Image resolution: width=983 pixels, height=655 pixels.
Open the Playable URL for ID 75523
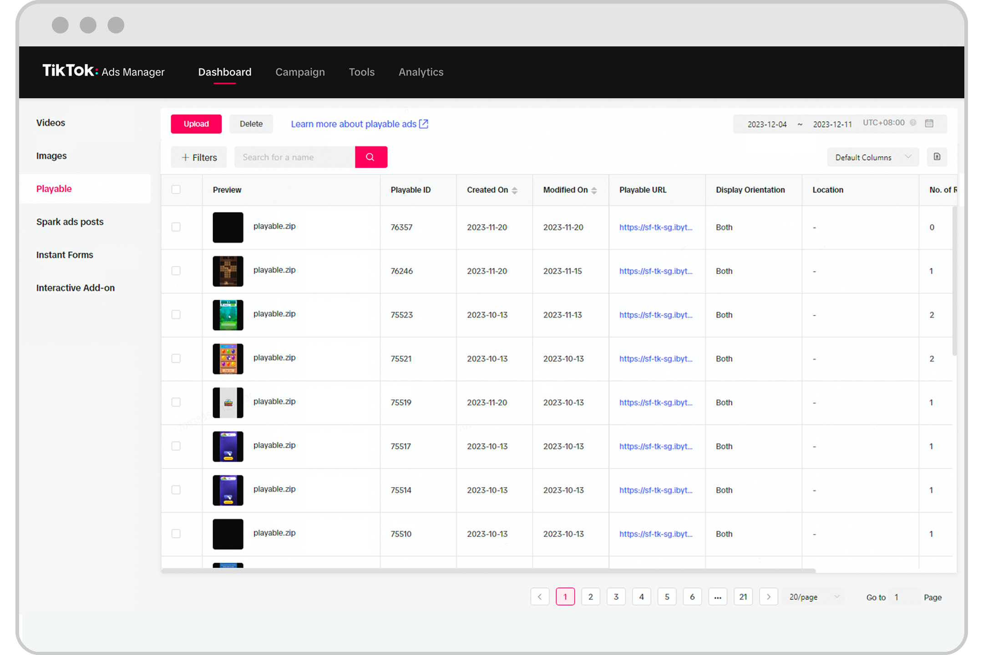tap(656, 315)
